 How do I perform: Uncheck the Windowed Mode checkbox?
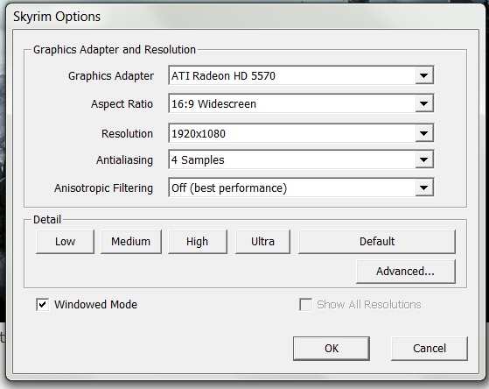(42, 305)
